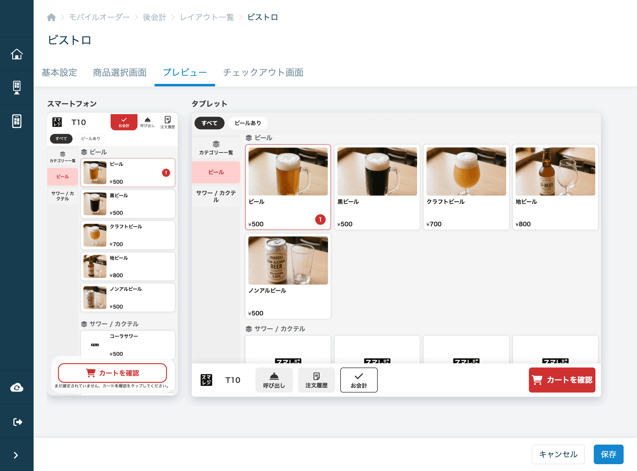
Task: Open the kiosk terminal sidebar icon
Action: [17, 88]
